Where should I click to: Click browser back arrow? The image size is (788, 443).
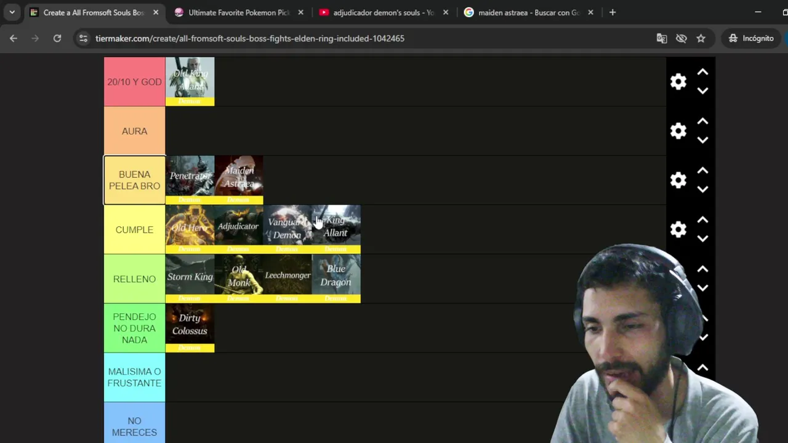point(14,38)
